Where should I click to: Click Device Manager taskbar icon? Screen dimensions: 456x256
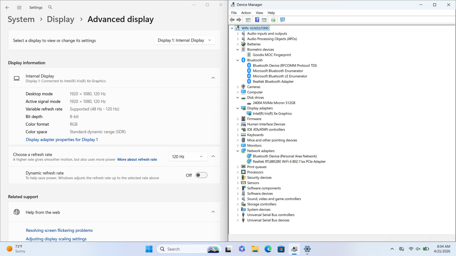coord(294,249)
